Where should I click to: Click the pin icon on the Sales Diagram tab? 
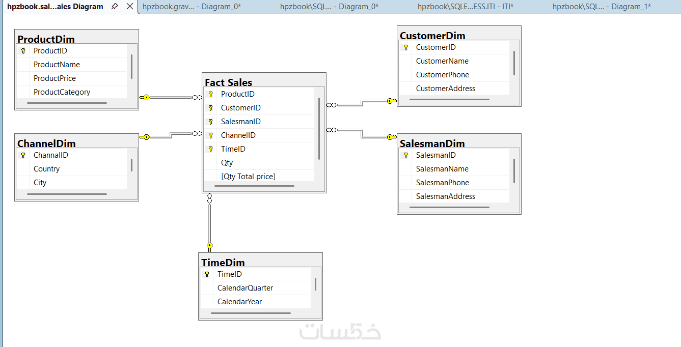(115, 7)
